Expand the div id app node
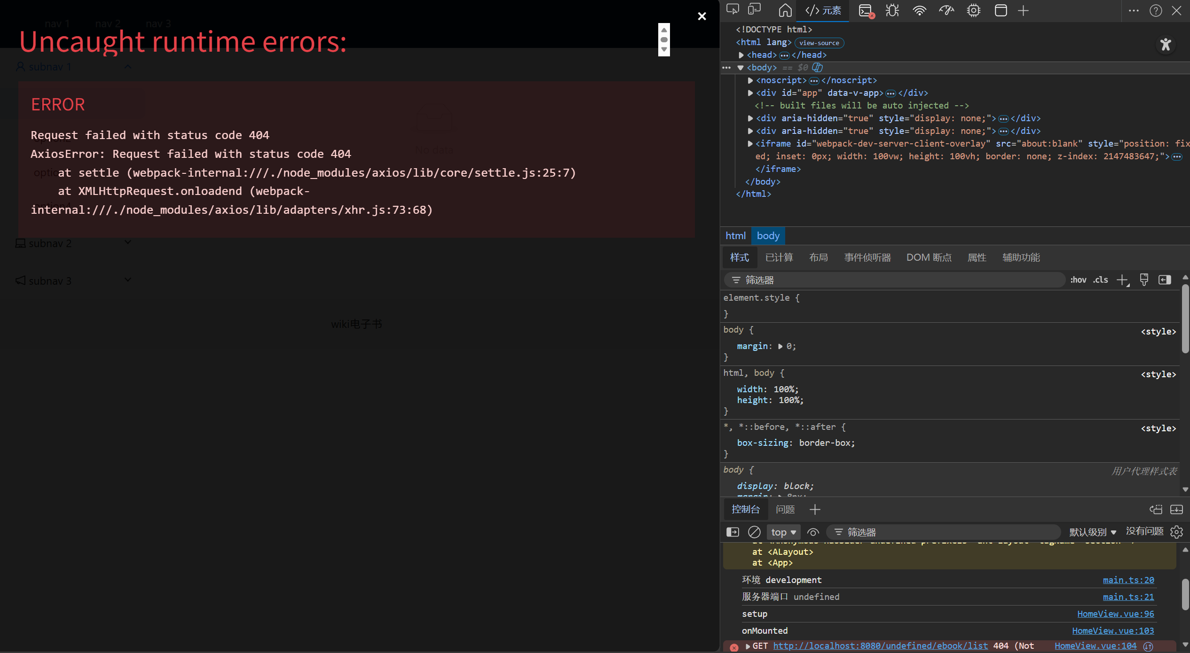Screen dimensions: 1190x653 (x=750, y=93)
